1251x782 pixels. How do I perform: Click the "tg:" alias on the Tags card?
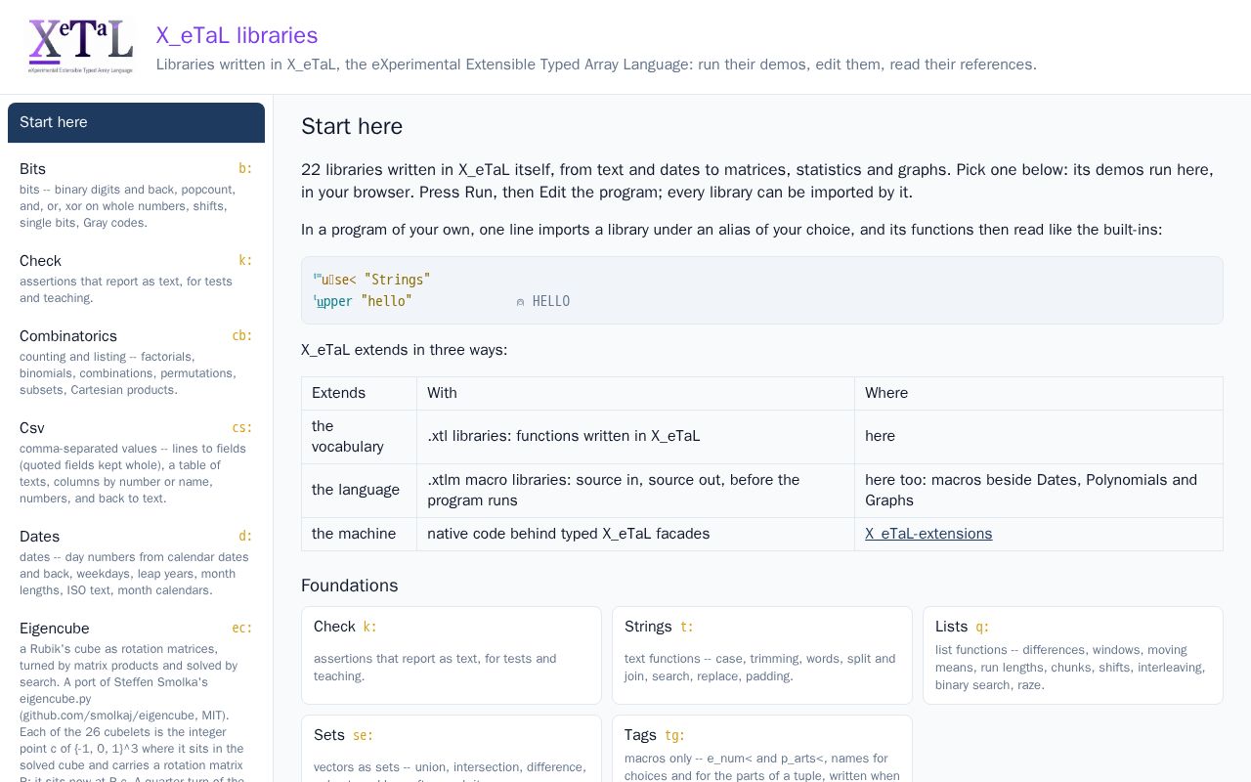click(x=674, y=735)
